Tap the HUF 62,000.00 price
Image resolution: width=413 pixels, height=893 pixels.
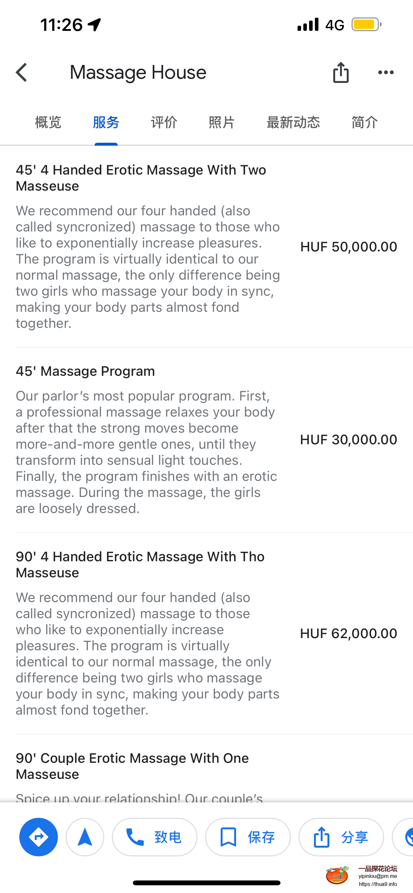click(348, 633)
